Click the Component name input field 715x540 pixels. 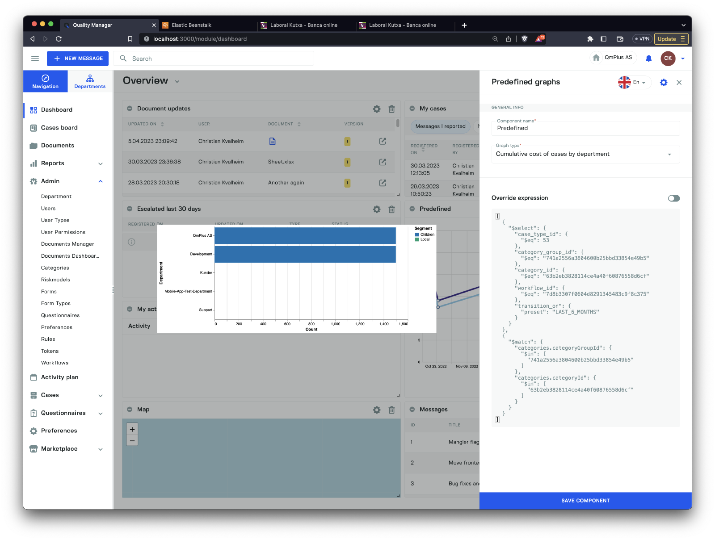(x=585, y=128)
